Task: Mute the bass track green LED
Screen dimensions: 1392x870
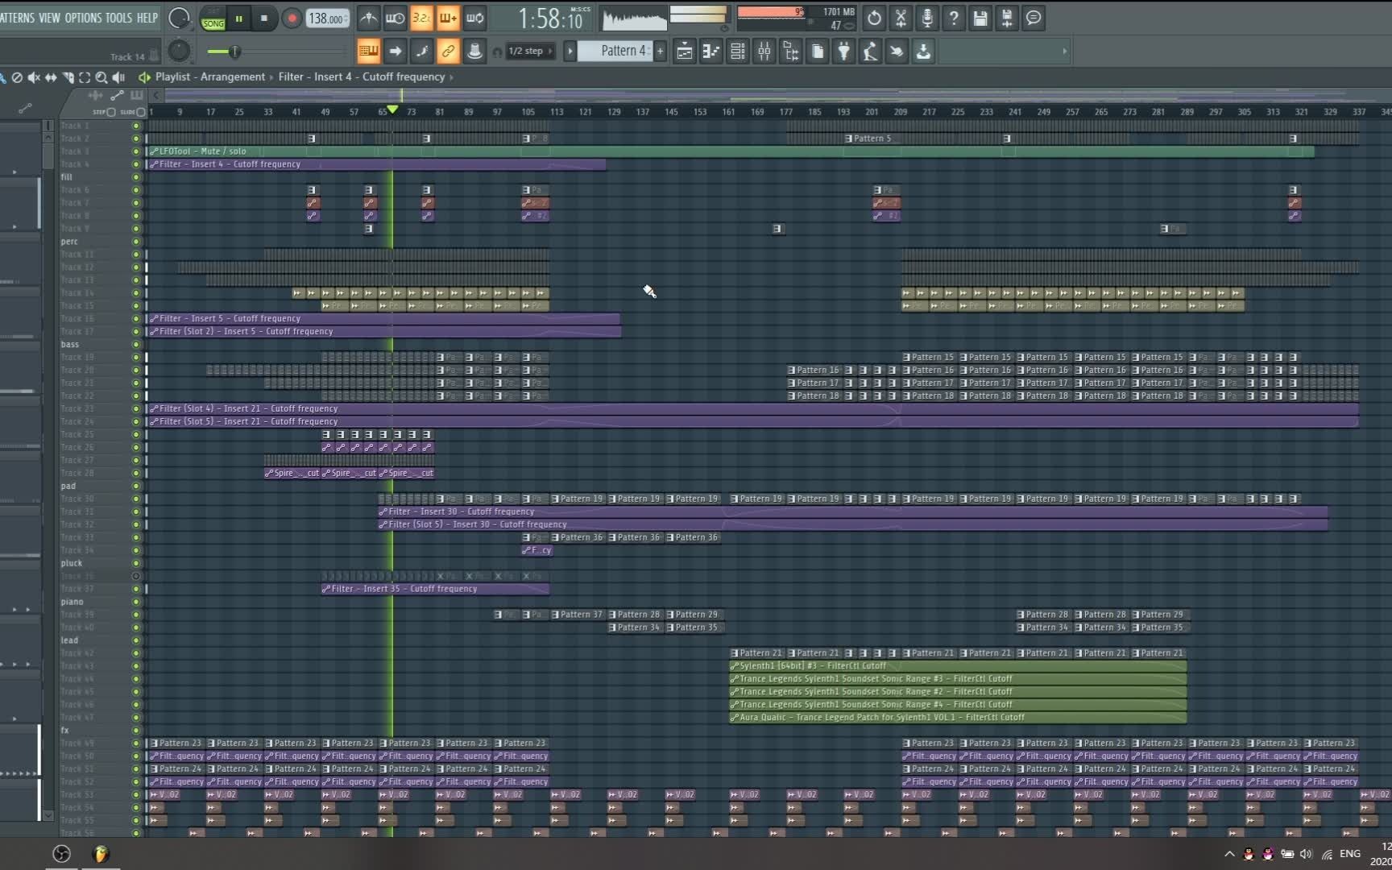Action: [135, 345]
